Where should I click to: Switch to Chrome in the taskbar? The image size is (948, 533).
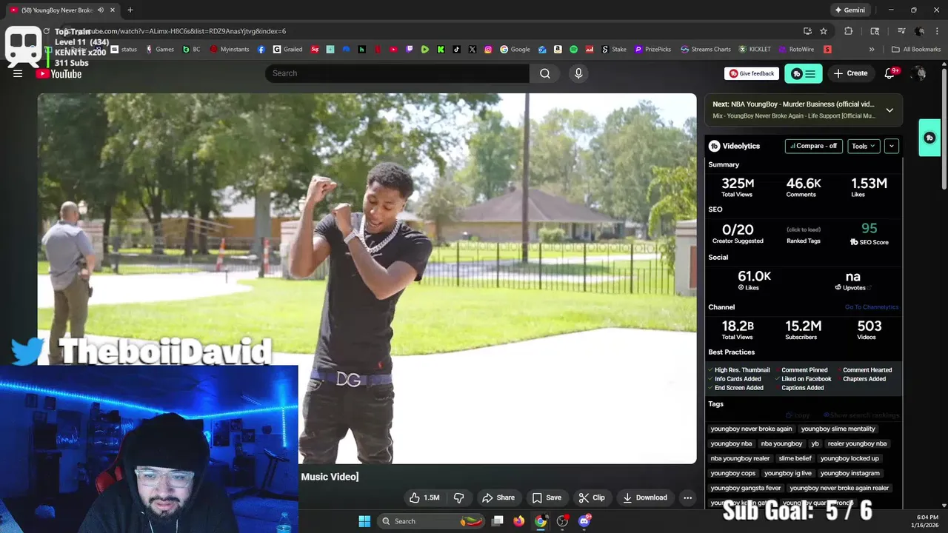(541, 521)
